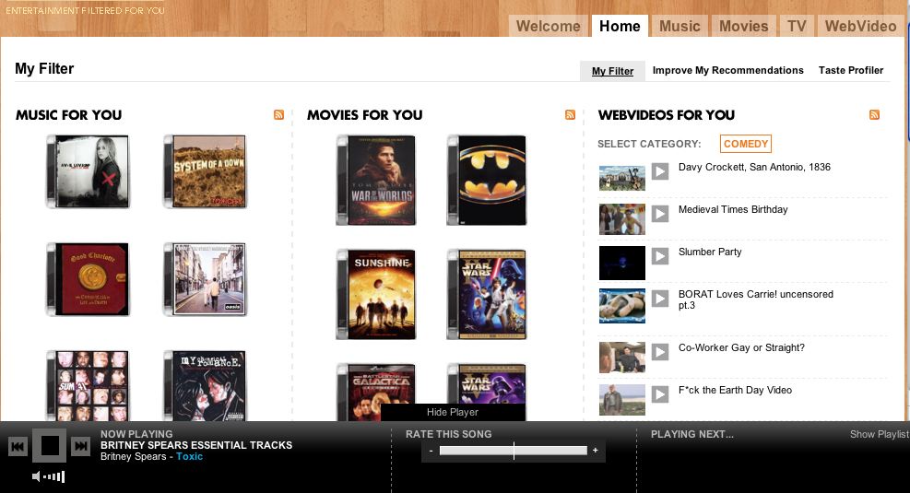
Task: Play the Davy Crockett, San Antonio video
Action: click(x=660, y=171)
